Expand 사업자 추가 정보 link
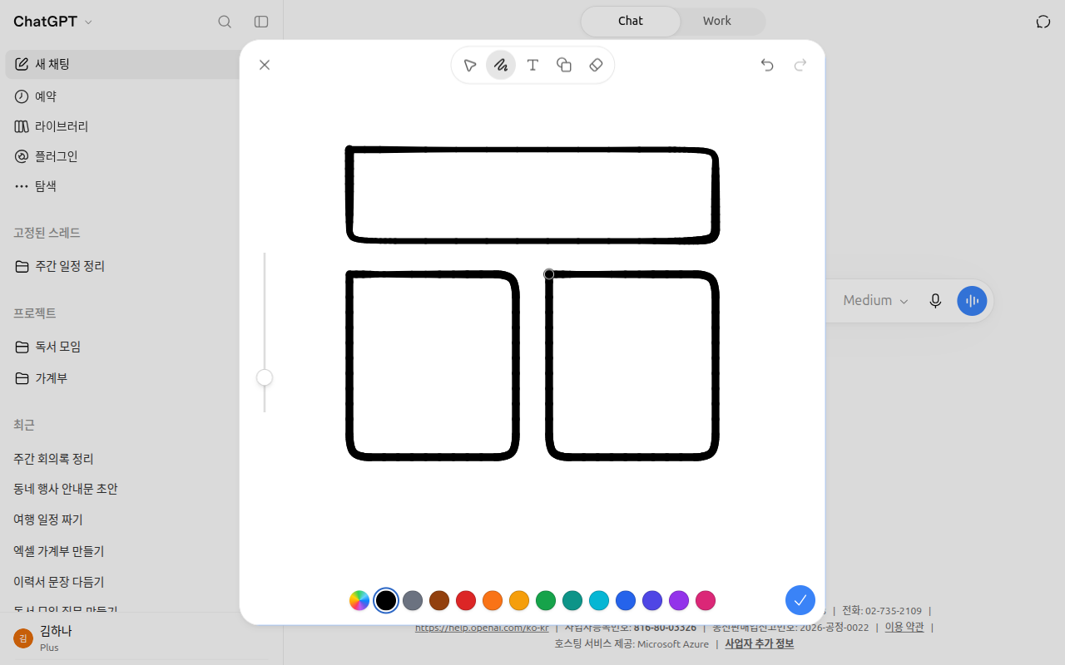 tap(759, 644)
